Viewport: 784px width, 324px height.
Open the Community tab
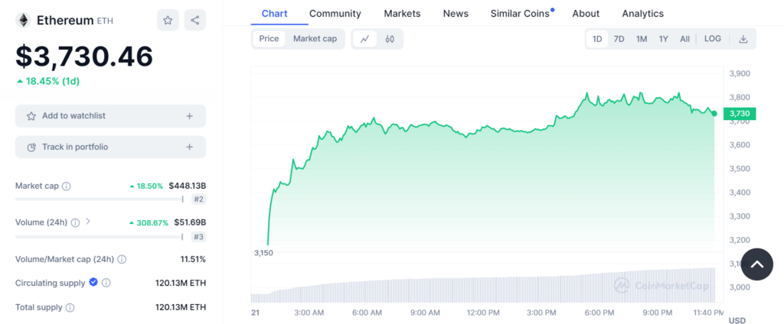pyautogui.click(x=335, y=14)
